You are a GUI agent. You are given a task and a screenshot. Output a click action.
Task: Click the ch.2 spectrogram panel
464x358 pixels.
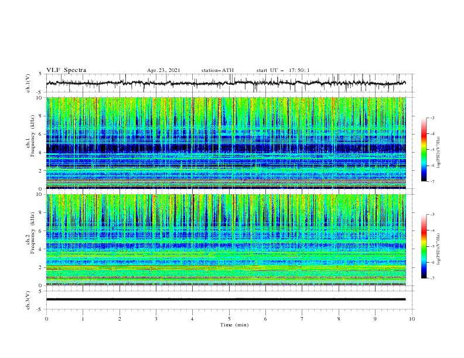[226, 240]
